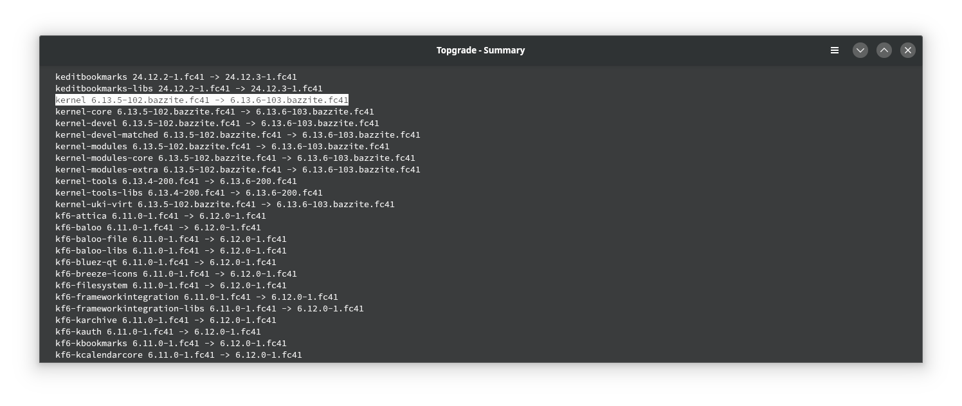Maximize window with the up chevron button
The width and height of the screenshot is (962, 406).
pos(884,50)
